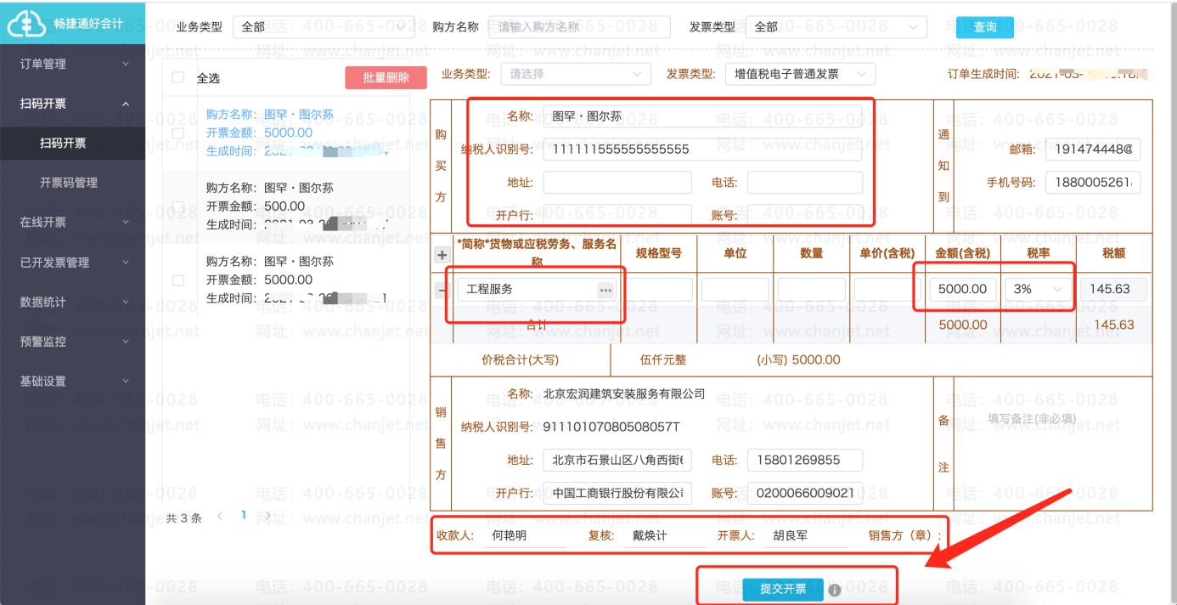Expand 订单管理 sidebar menu
Image resolution: width=1177 pixels, height=605 pixels.
pyautogui.click(x=72, y=64)
